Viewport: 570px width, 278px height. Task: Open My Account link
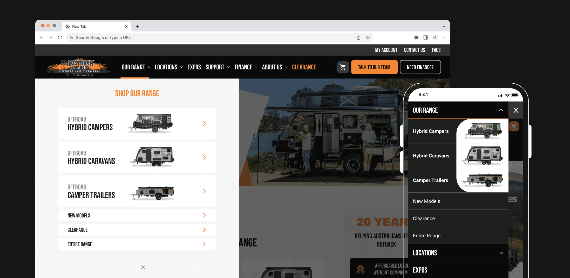386,50
